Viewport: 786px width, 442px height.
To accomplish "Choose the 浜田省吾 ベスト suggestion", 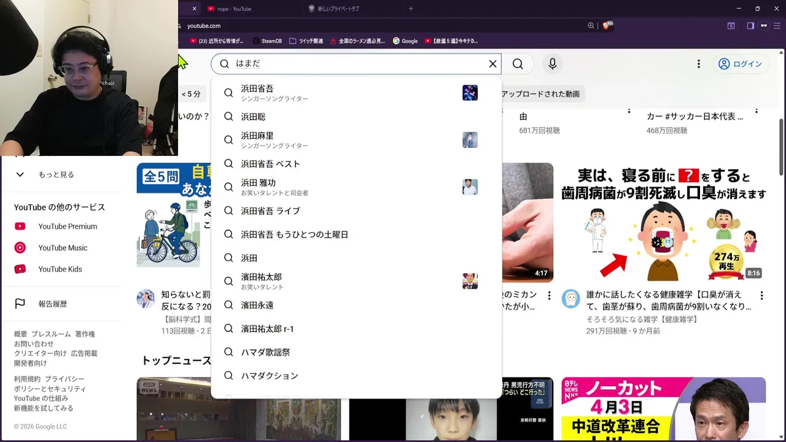I will pos(356,164).
